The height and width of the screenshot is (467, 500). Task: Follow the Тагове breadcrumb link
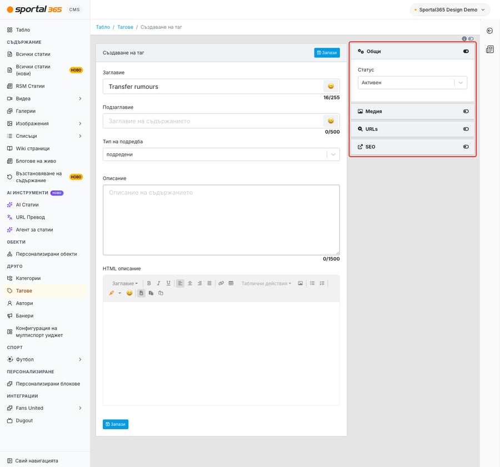pyautogui.click(x=126, y=27)
